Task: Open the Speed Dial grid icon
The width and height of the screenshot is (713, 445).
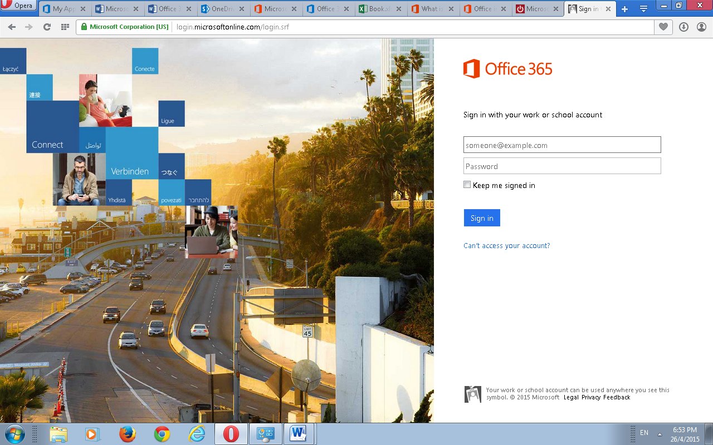Action: click(x=65, y=27)
